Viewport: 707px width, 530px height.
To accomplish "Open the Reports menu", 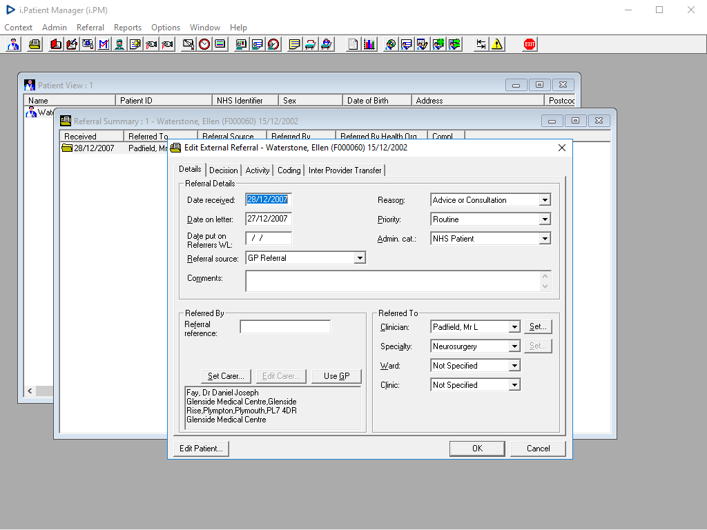I will [x=128, y=28].
